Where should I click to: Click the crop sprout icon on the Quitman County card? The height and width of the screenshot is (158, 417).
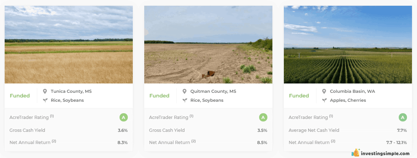click(185, 100)
